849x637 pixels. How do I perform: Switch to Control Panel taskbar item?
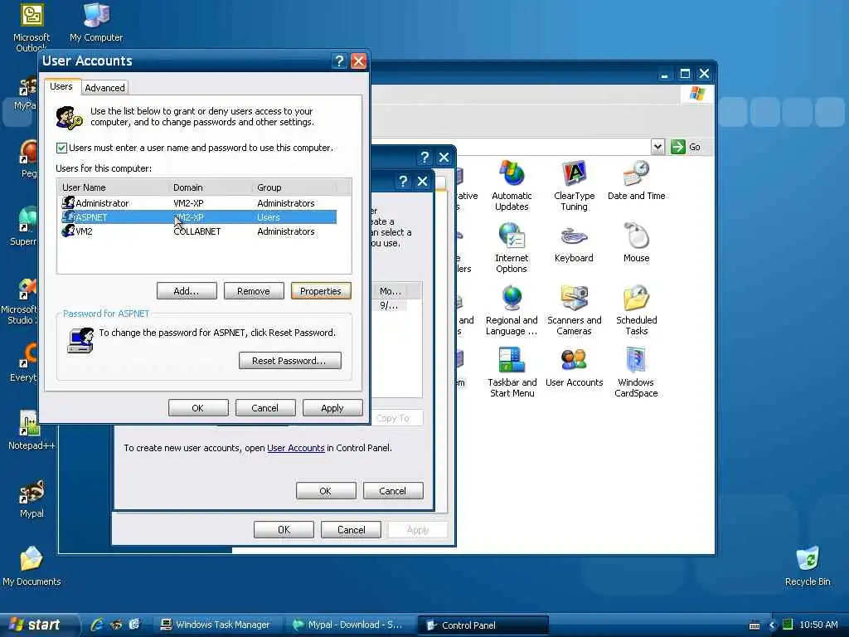(483, 625)
